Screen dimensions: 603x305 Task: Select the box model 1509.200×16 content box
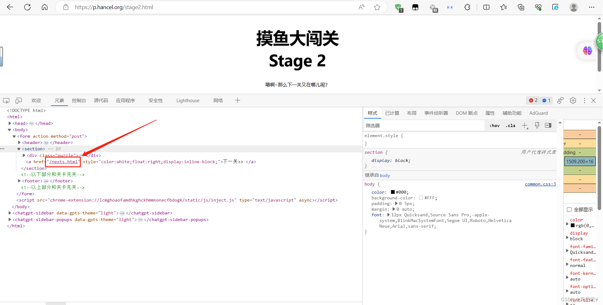tap(580, 161)
